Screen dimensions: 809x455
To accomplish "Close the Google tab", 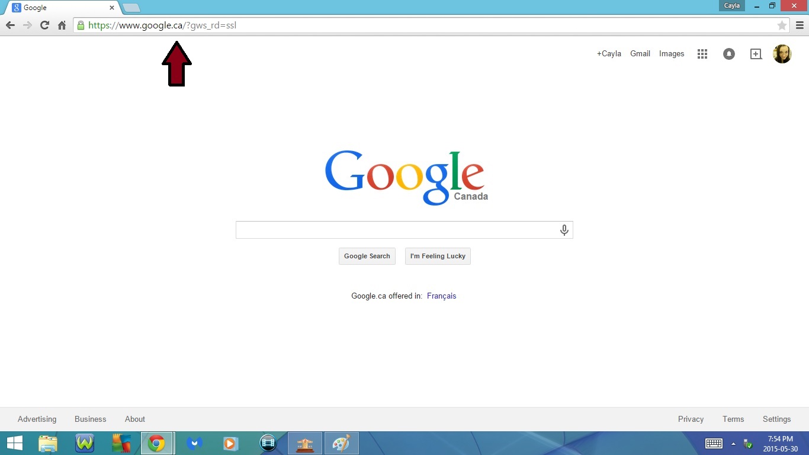I will 111,8.
